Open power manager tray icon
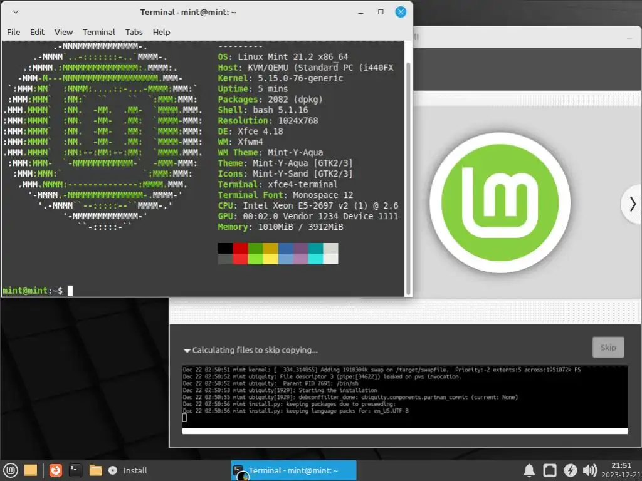Image resolution: width=642 pixels, height=481 pixels. (x=570, y=470)
